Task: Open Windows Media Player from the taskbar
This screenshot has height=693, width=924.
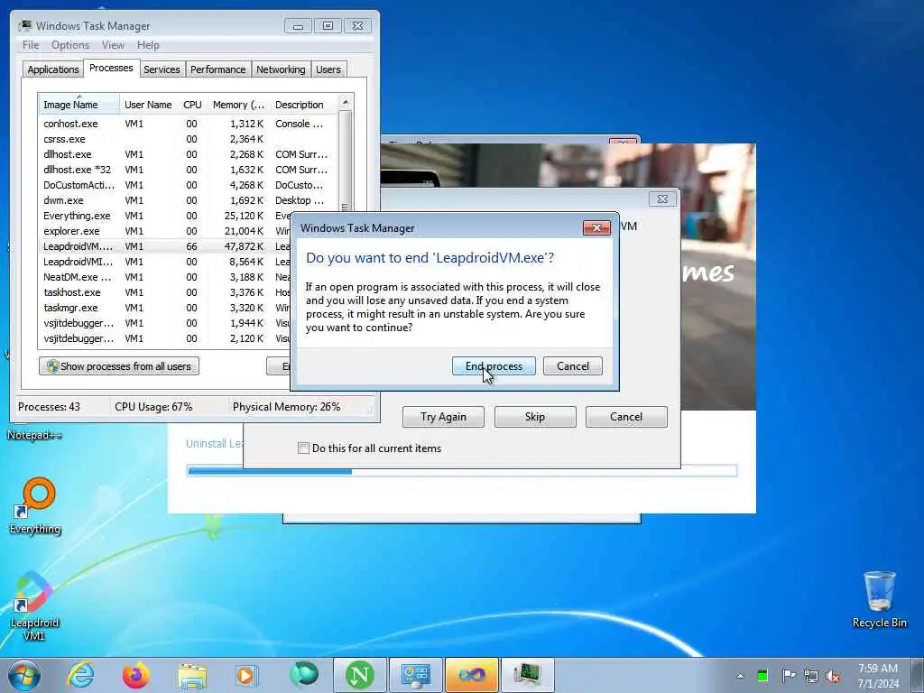Action: [x=246, y=675]
